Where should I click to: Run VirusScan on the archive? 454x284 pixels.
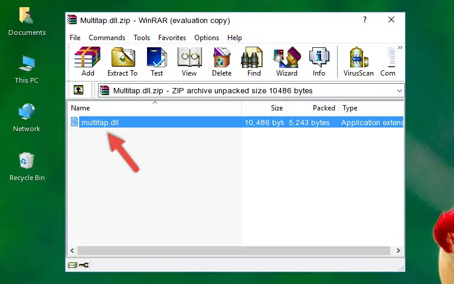[358, 61]
